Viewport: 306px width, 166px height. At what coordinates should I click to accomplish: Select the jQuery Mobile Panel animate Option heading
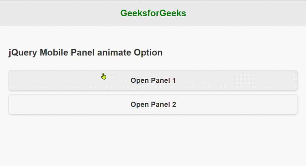tap(86, 53)
